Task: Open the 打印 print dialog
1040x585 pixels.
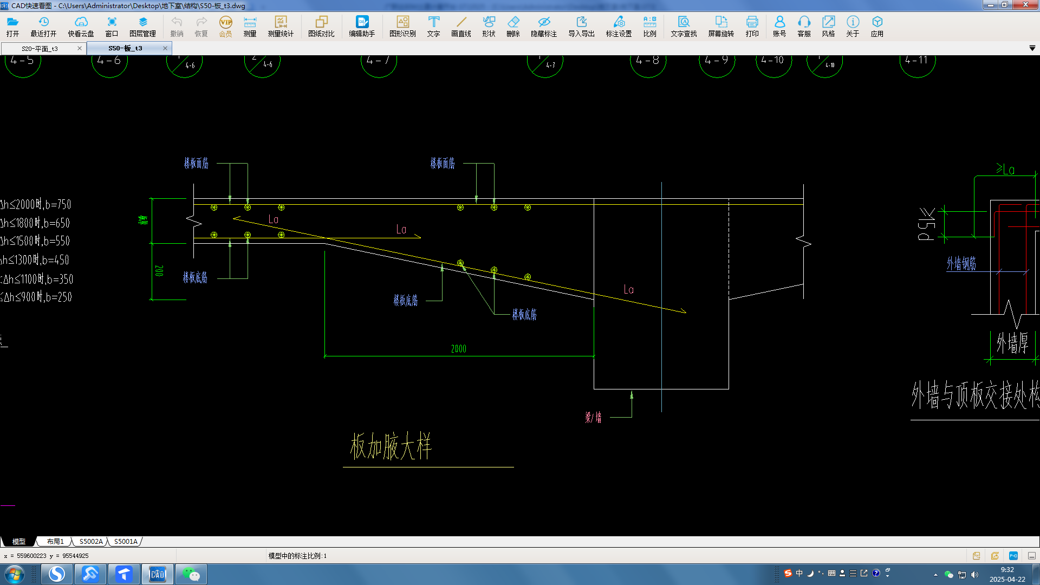Action: (x=752, y=26)
